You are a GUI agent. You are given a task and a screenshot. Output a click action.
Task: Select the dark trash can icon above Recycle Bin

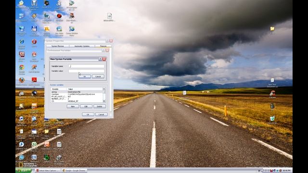coord(272,106)
